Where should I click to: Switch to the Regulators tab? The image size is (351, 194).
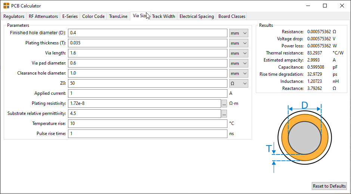(x=14, y=16)
